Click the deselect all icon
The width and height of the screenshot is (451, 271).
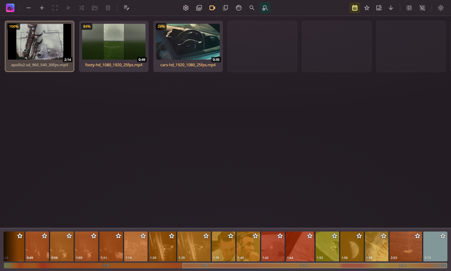422,8
